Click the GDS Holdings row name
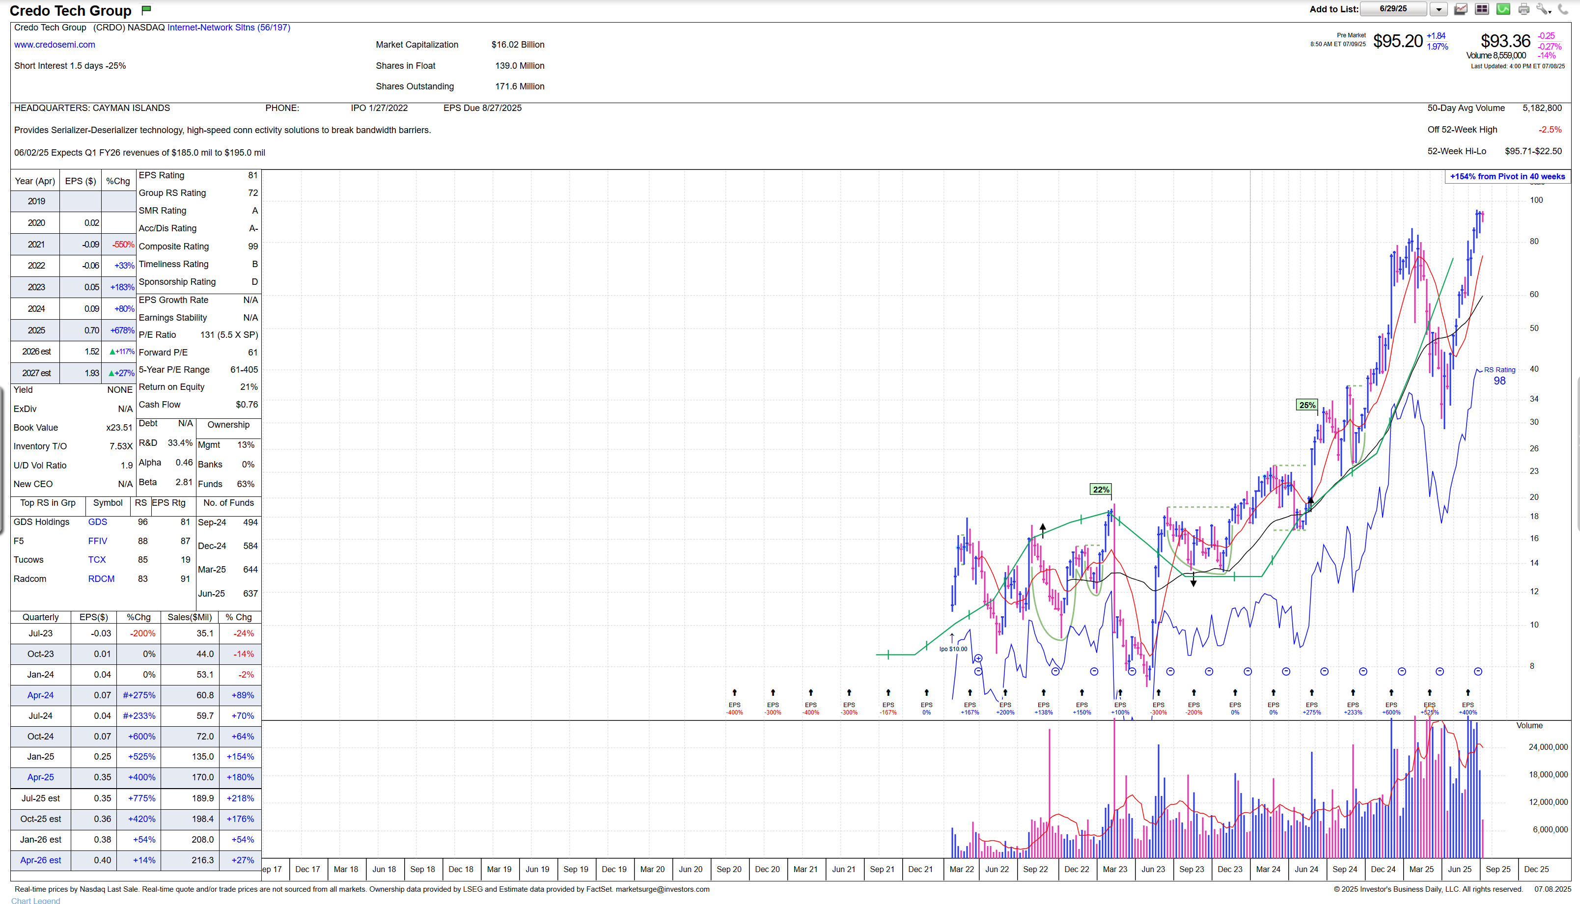Image resolution: width=1580 pixels, height=904 pixels. (42, 522)
